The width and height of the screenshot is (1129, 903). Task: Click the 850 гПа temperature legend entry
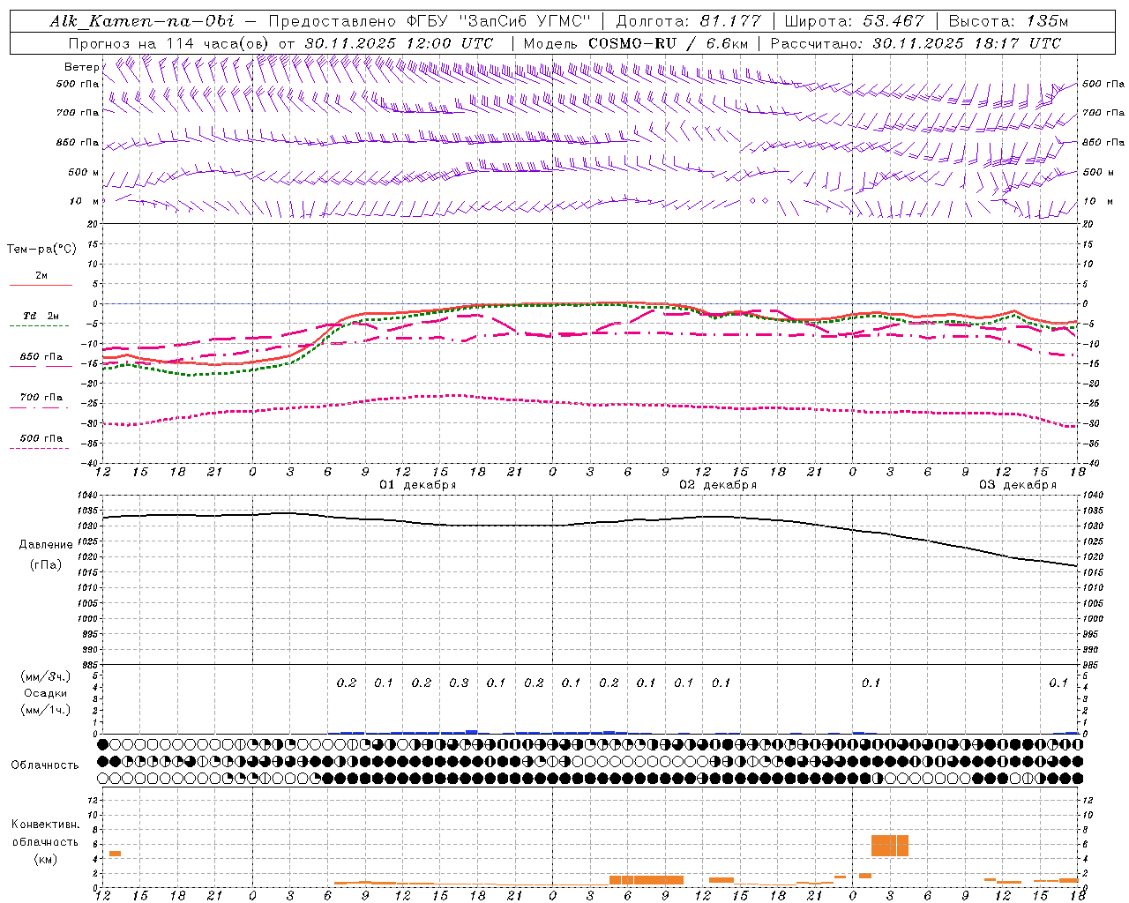41,357
